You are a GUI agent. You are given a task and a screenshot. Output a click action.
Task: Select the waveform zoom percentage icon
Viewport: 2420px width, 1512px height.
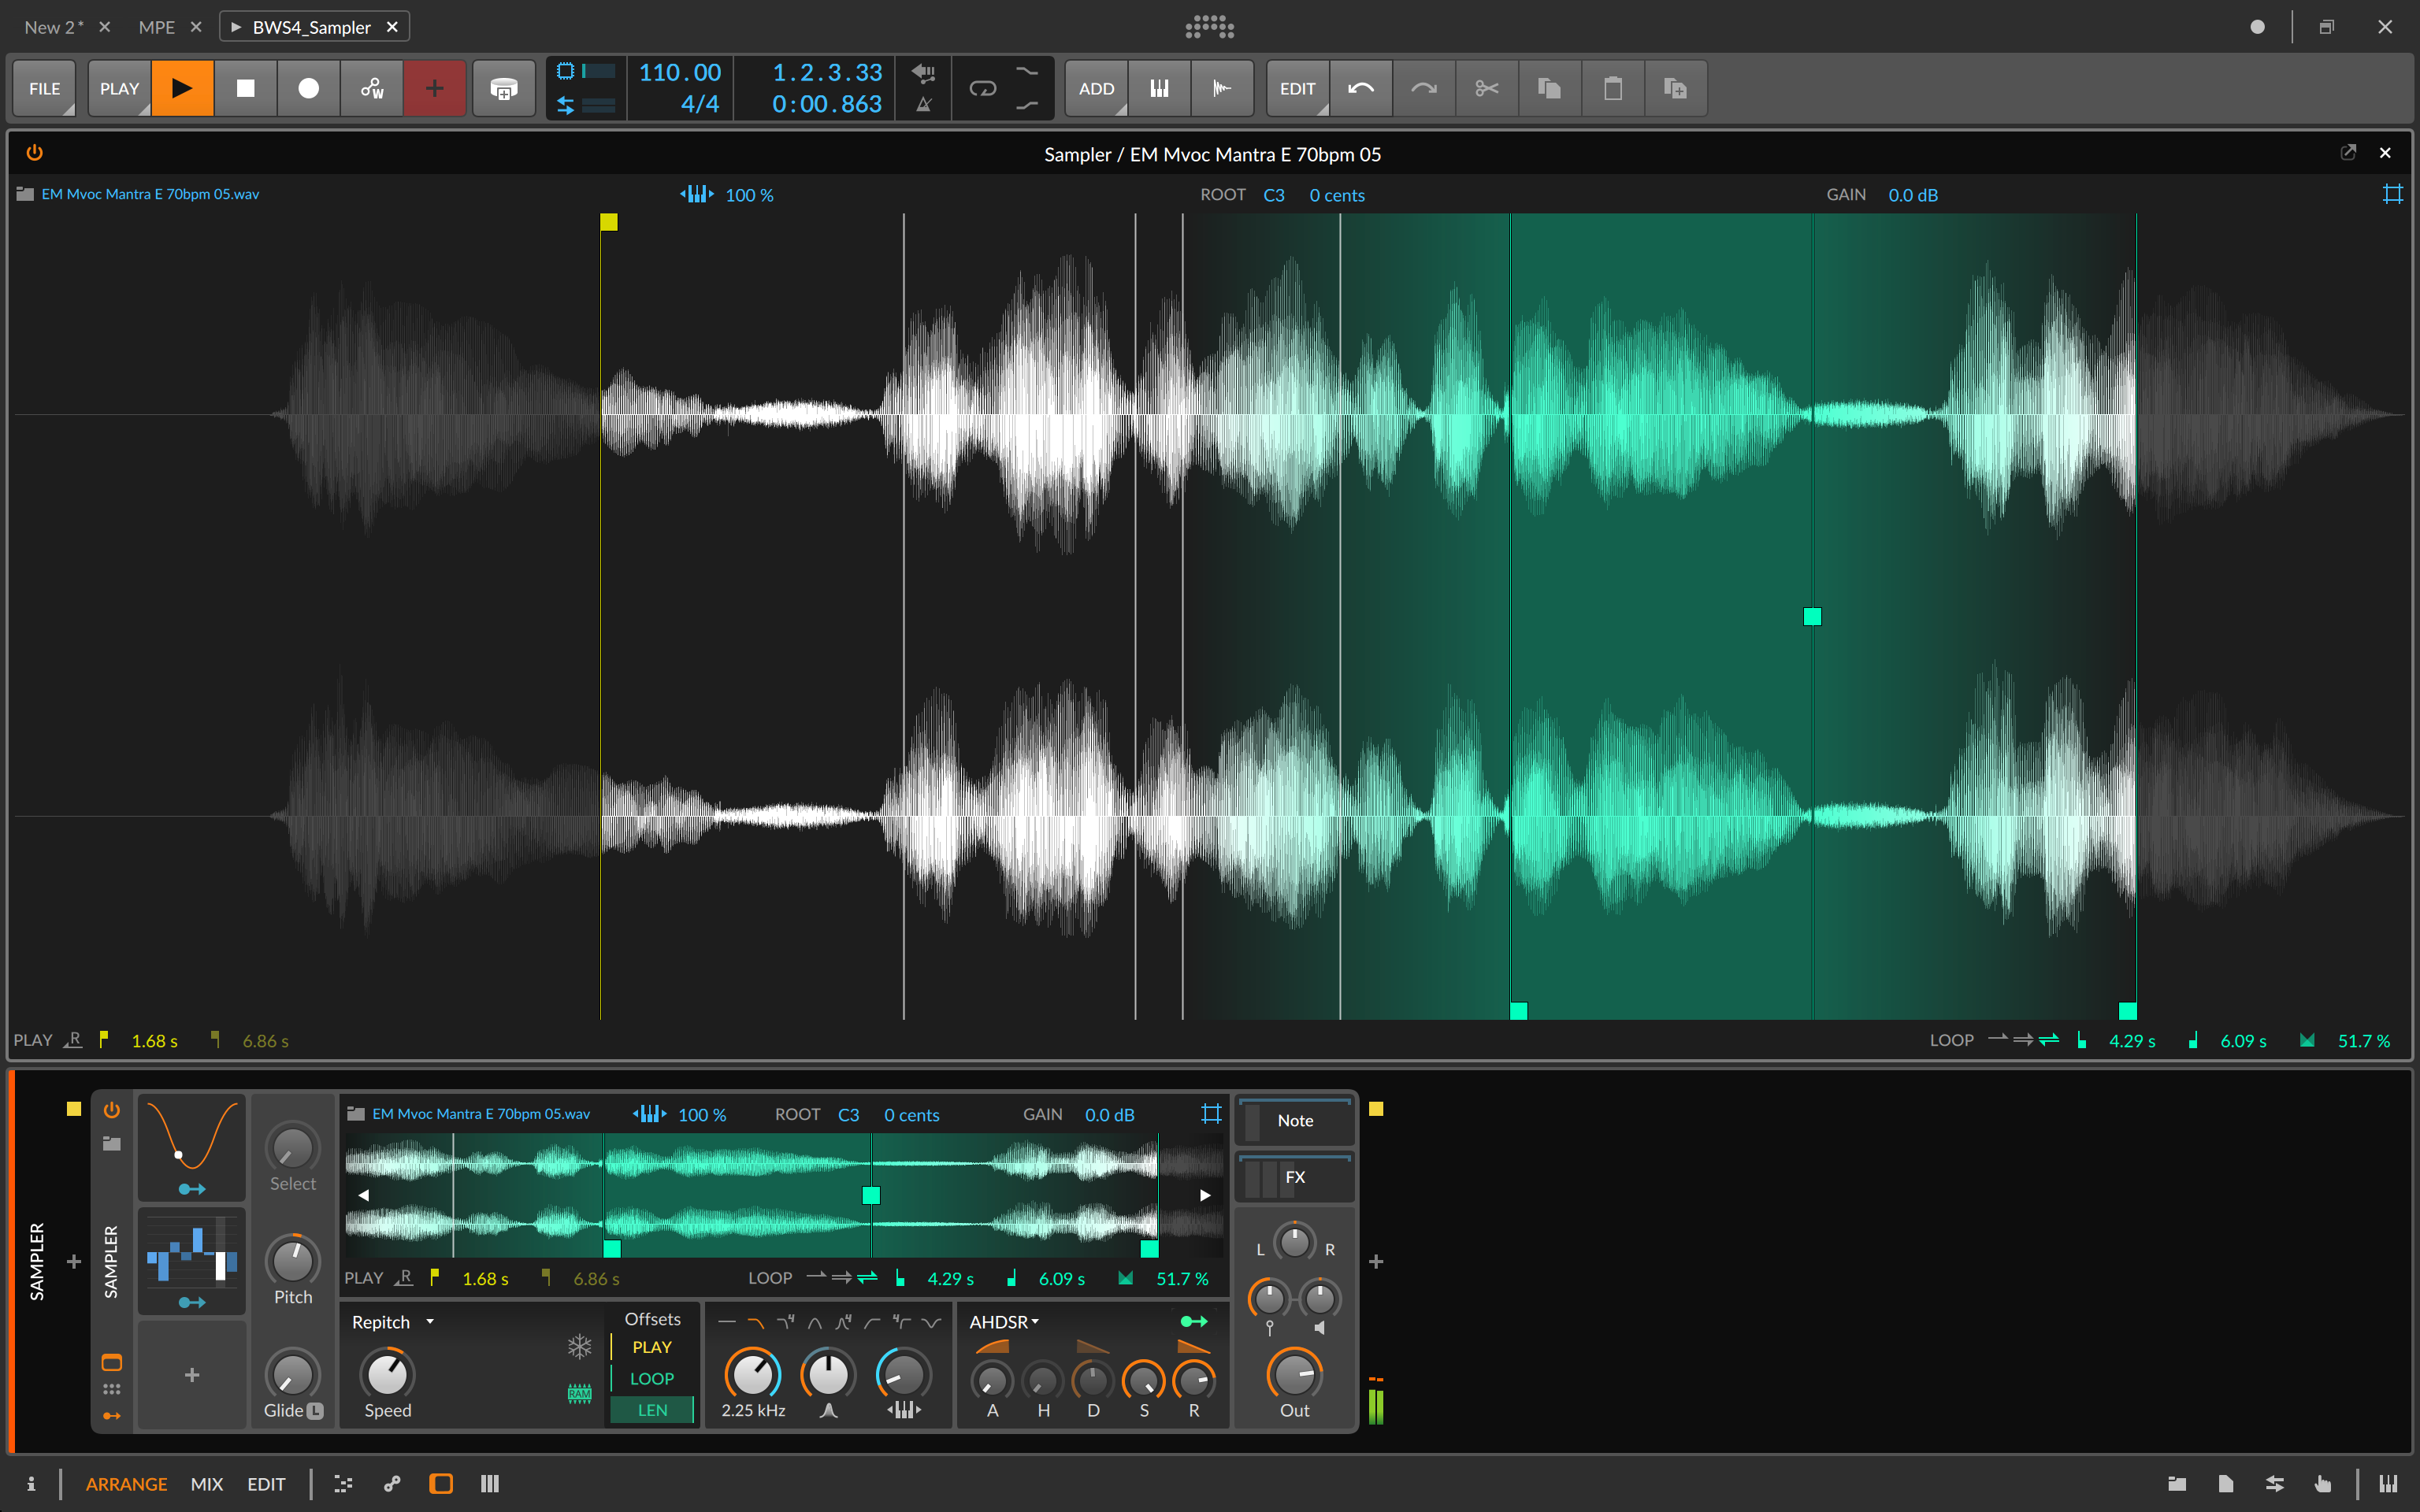(699, 194)
